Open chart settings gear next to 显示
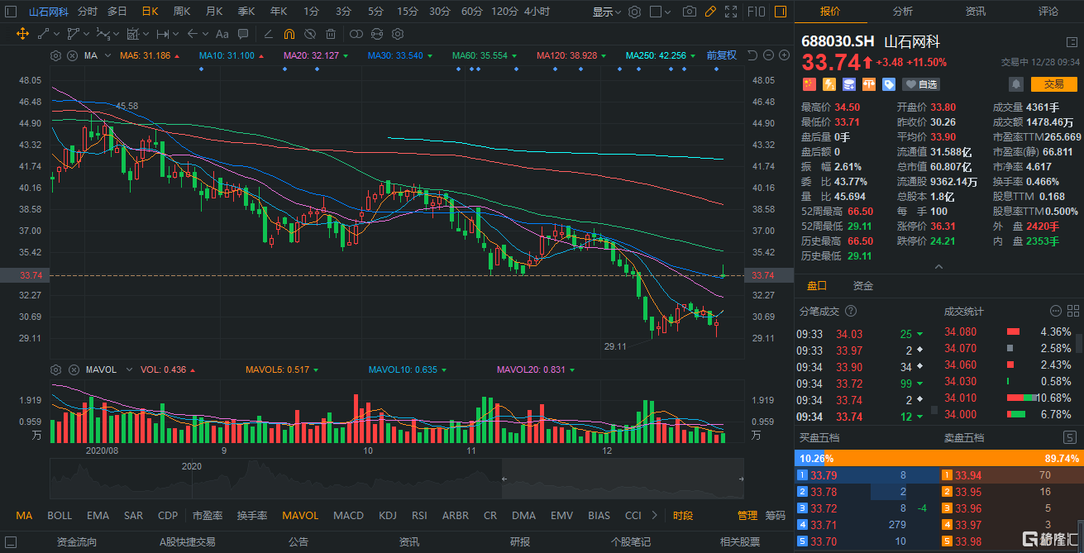 click(634, 12)
